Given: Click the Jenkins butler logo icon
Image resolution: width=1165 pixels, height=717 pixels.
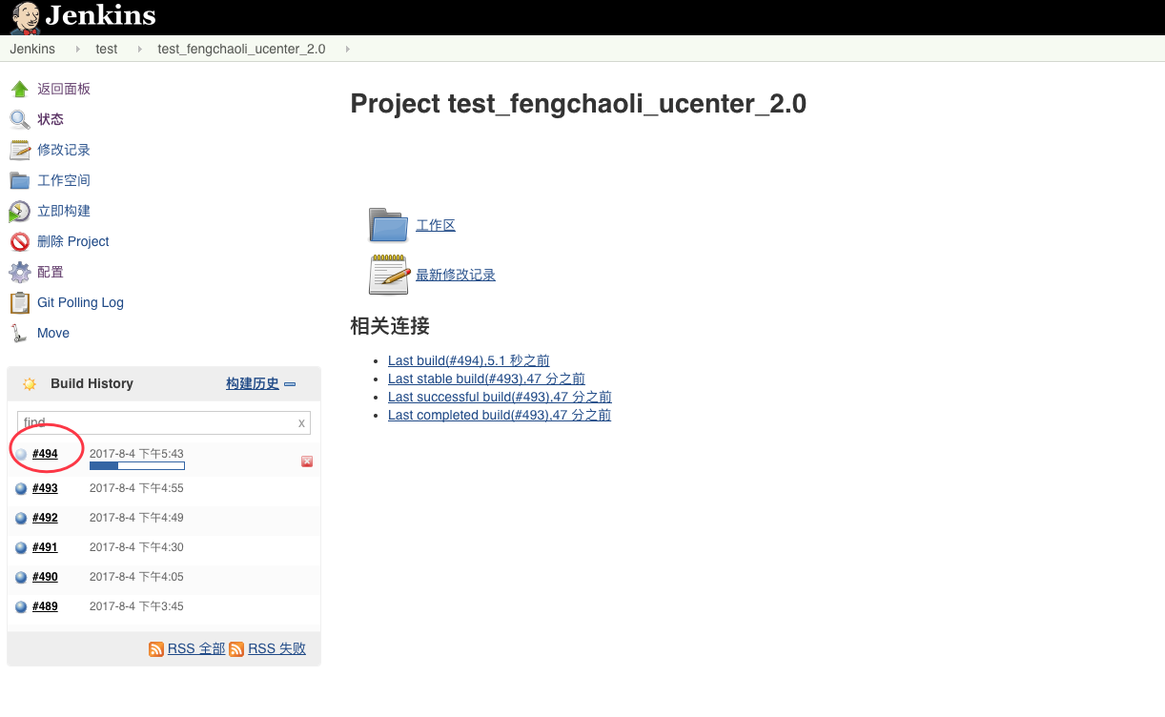Looking at the screenshot, I should (26, 17).
